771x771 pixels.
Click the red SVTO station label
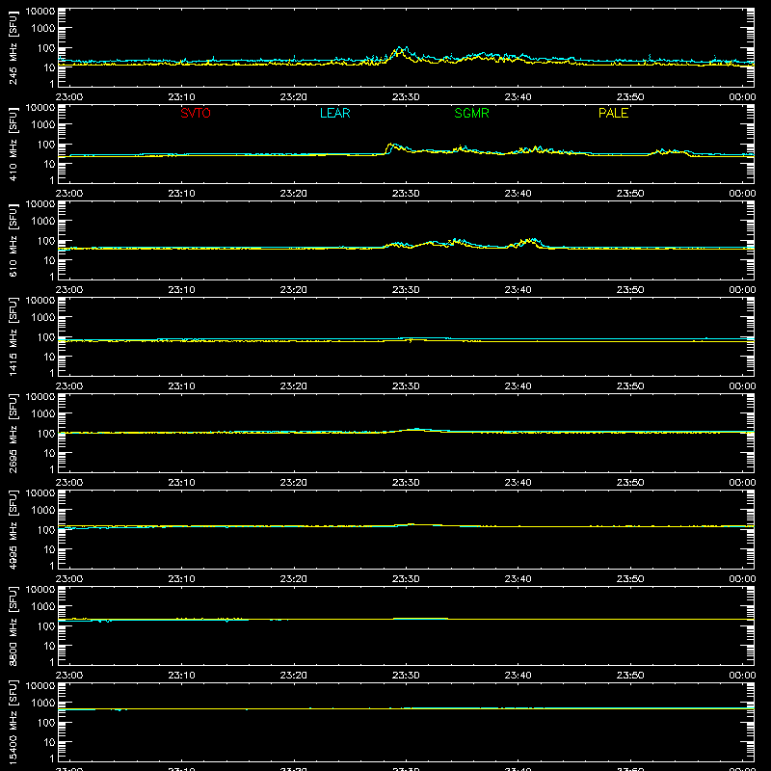click(x=196, y=113)
